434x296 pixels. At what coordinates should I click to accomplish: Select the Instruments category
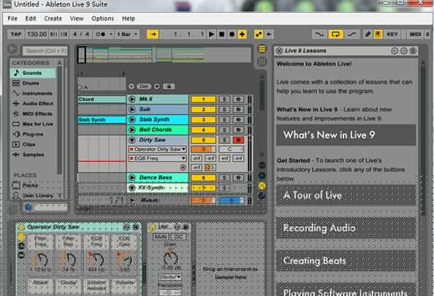click(x=33, y=94)
